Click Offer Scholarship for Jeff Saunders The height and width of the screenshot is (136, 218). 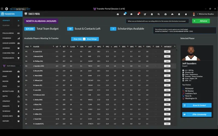pos(197,115)
